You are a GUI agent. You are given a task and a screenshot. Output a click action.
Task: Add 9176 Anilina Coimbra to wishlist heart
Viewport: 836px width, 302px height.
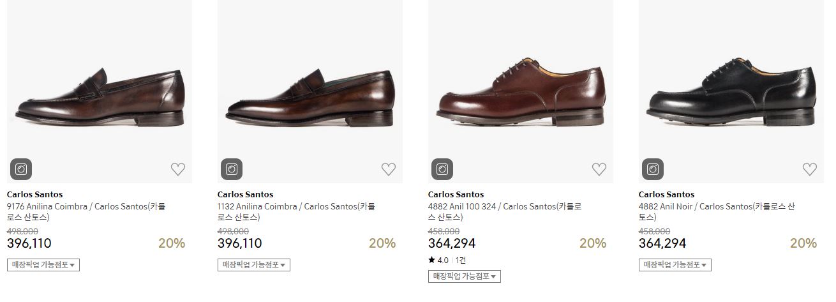click(178, 169)
